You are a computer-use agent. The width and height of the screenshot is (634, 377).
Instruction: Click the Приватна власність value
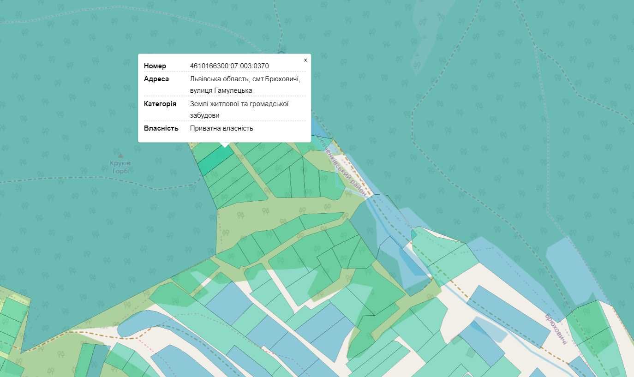tap(221, 128)
